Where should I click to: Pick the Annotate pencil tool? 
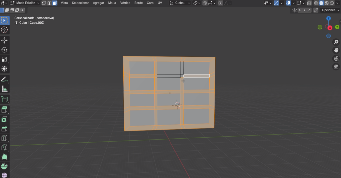coord(5,80)
